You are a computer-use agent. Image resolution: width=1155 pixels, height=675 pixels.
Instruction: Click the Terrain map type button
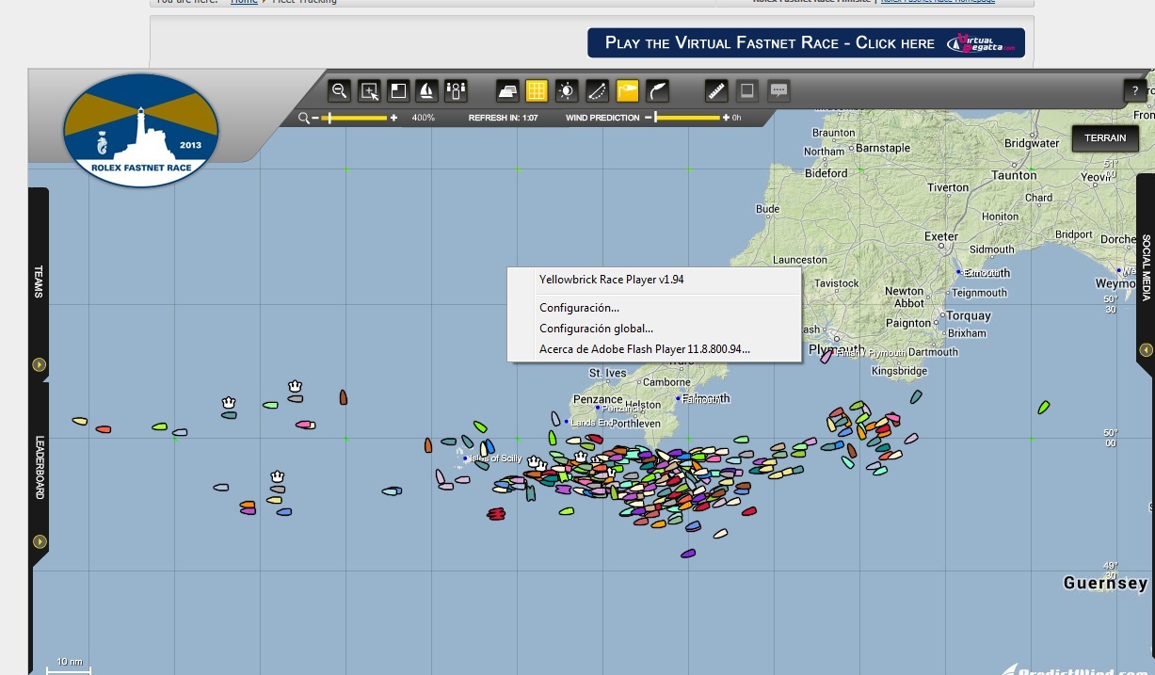1104,138
